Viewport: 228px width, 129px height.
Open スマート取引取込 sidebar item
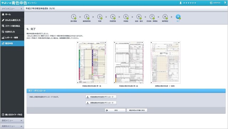(x=12, y=26)
